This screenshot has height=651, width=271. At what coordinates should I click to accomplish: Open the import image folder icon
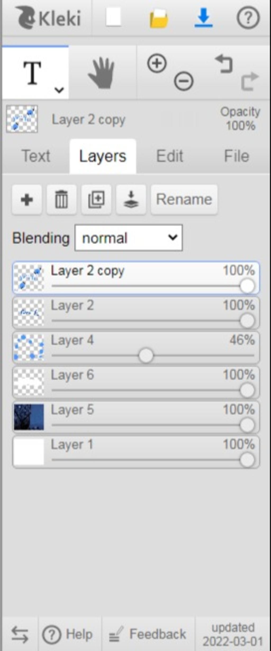tap(159, 18)
